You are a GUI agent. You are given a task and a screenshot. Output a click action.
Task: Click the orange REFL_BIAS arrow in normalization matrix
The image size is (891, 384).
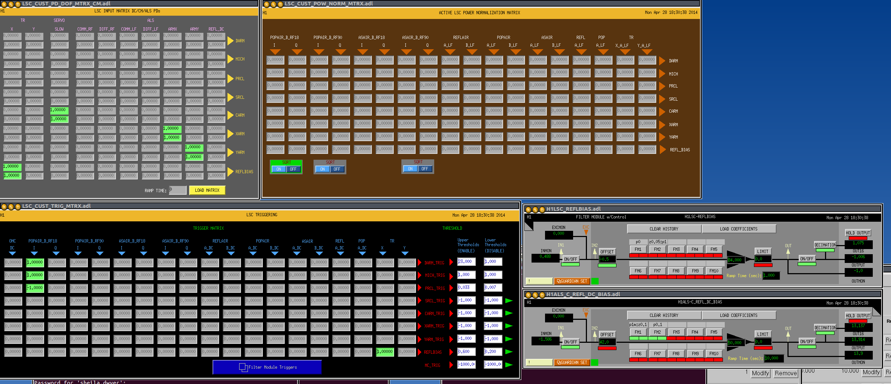point(662,150)
